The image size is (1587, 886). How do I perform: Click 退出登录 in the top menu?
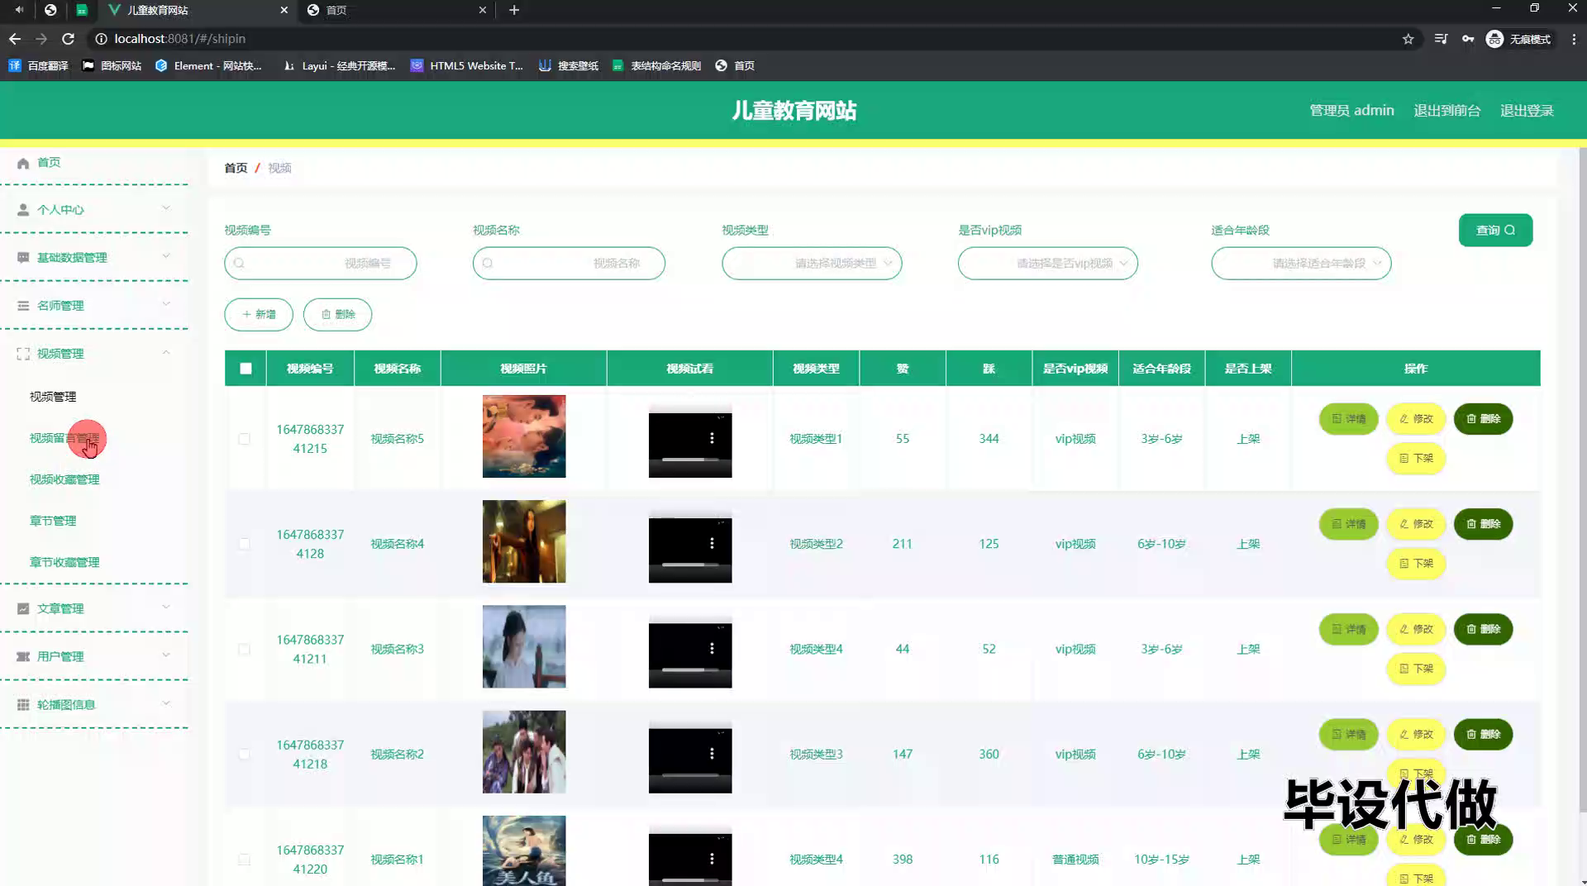tap(1527, 110)
